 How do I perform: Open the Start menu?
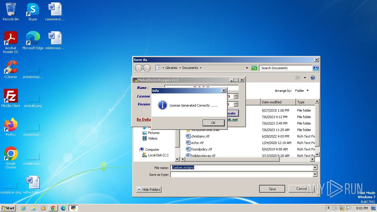click(x=8, y=208)
